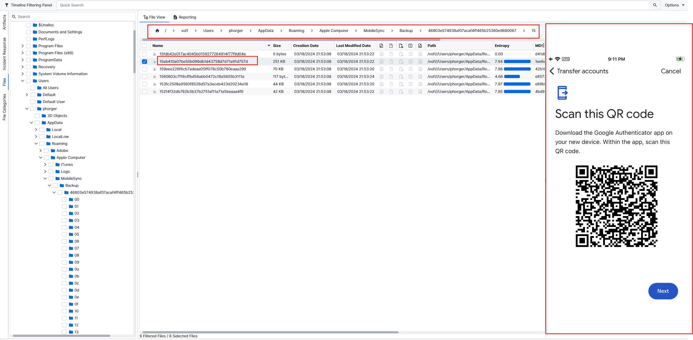Click the home icon in breadcrumb path

[157, 31]
